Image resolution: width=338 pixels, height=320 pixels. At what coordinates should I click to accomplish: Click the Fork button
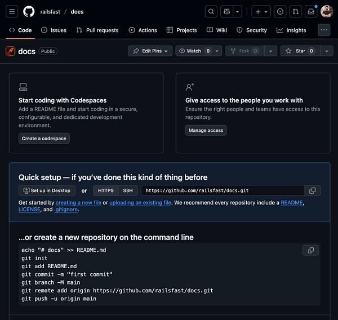pyautogui.click(x=244, y=51)
